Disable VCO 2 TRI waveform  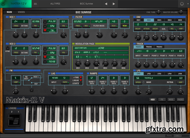[45, 57]
